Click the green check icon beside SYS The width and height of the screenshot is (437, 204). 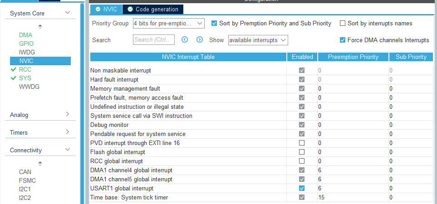13,78
